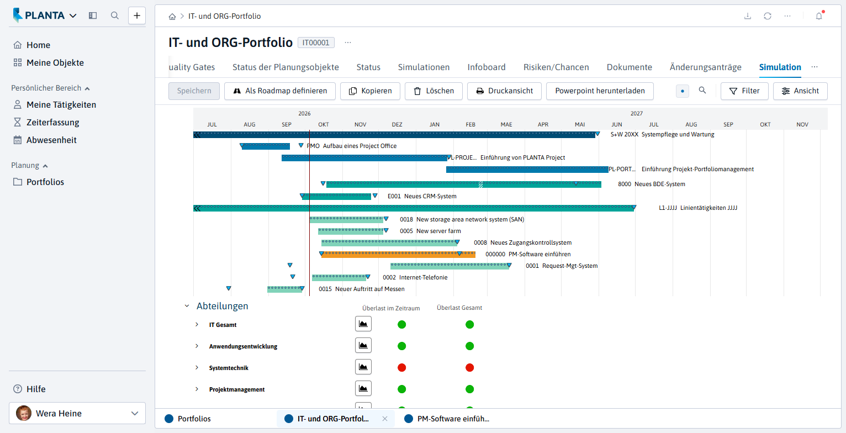The width and height of the screenshot is (846, 433).
Task: Collapse the Abteilungen section
Action: tap(187, 305)
